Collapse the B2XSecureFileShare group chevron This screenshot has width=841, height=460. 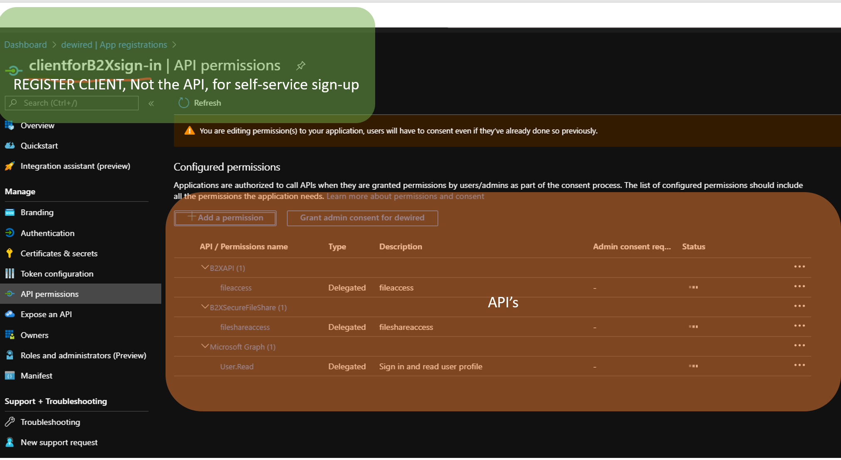pos(204,307)
